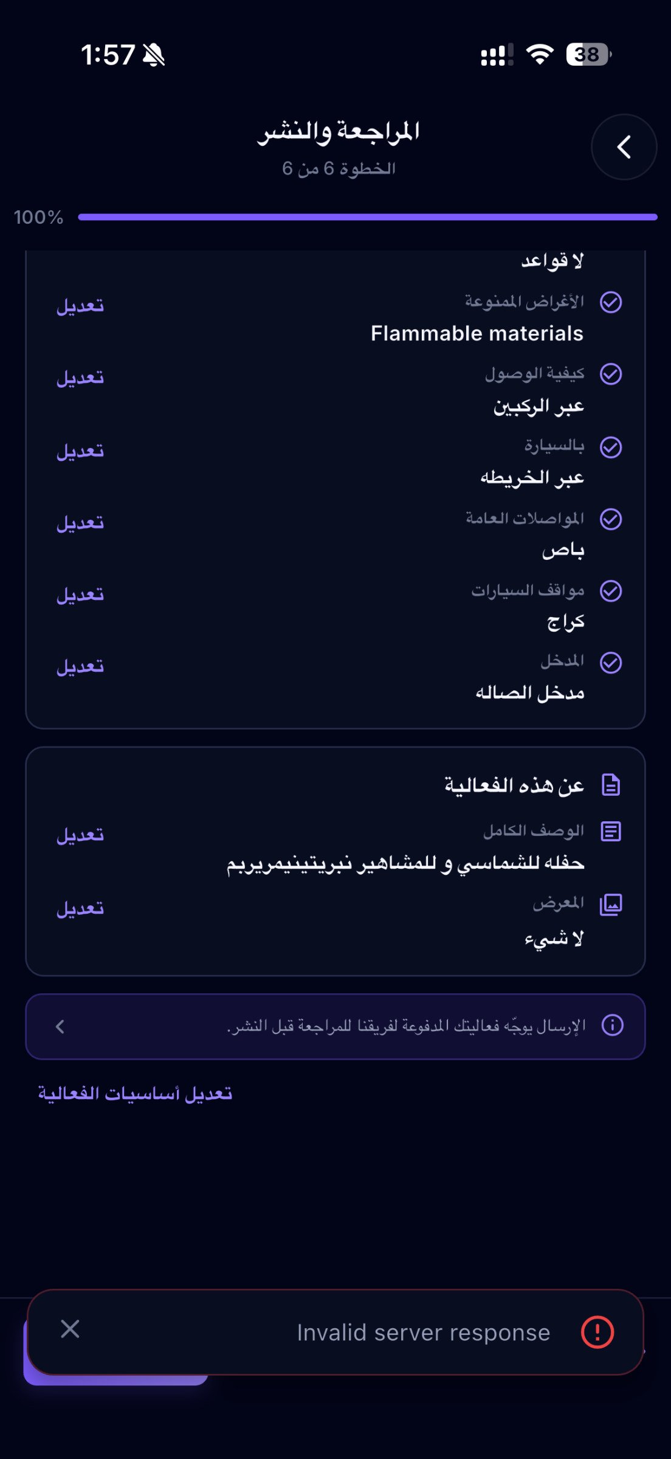Tap the document icon beside عن هذه الفعالية

(611, 785)
